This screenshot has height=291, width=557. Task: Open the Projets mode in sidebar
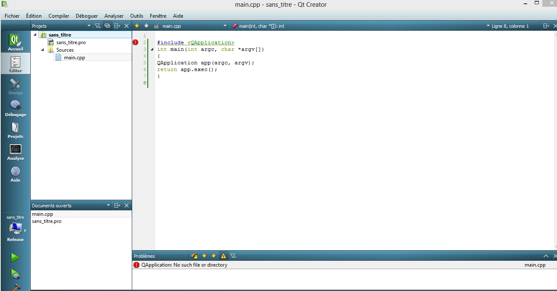tap(15, 130)
